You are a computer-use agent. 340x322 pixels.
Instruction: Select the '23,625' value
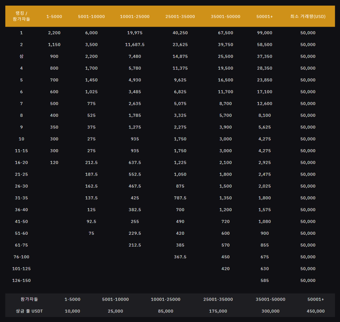pyautogui.click(x=180, y=44)
